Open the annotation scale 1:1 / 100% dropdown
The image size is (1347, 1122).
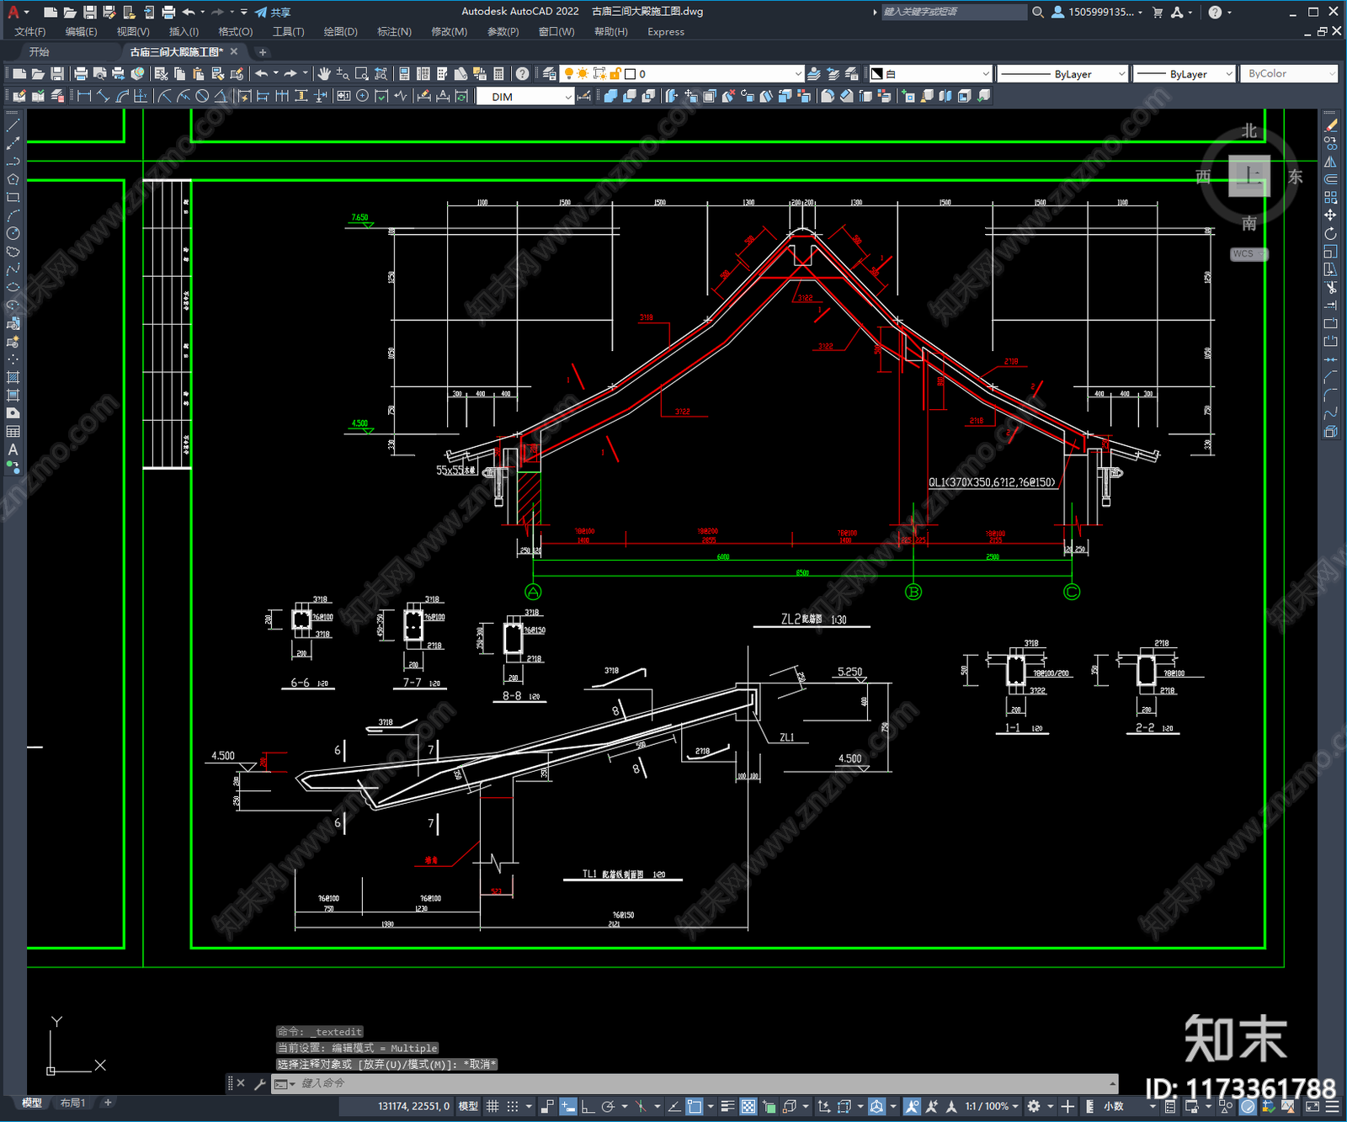[992, 1106]
